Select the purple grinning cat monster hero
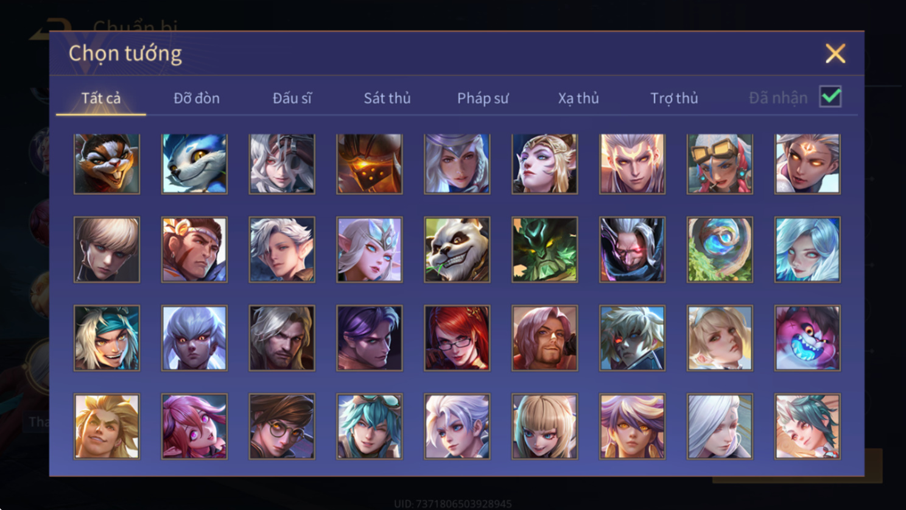The width and height of the screenshot is (906, 510). [x=807, y=338]
